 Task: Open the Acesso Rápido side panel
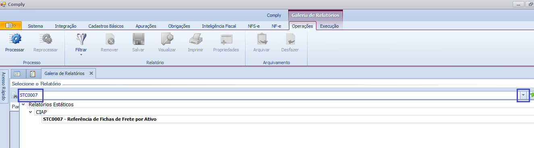[4, 86]
